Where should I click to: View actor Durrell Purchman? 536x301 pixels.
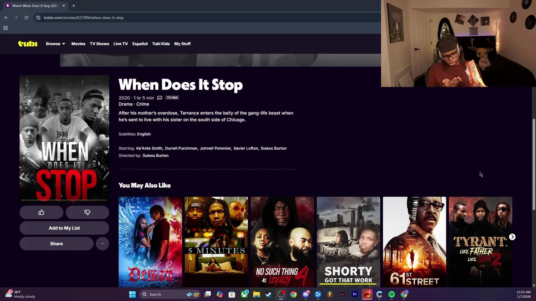(181, 148)
